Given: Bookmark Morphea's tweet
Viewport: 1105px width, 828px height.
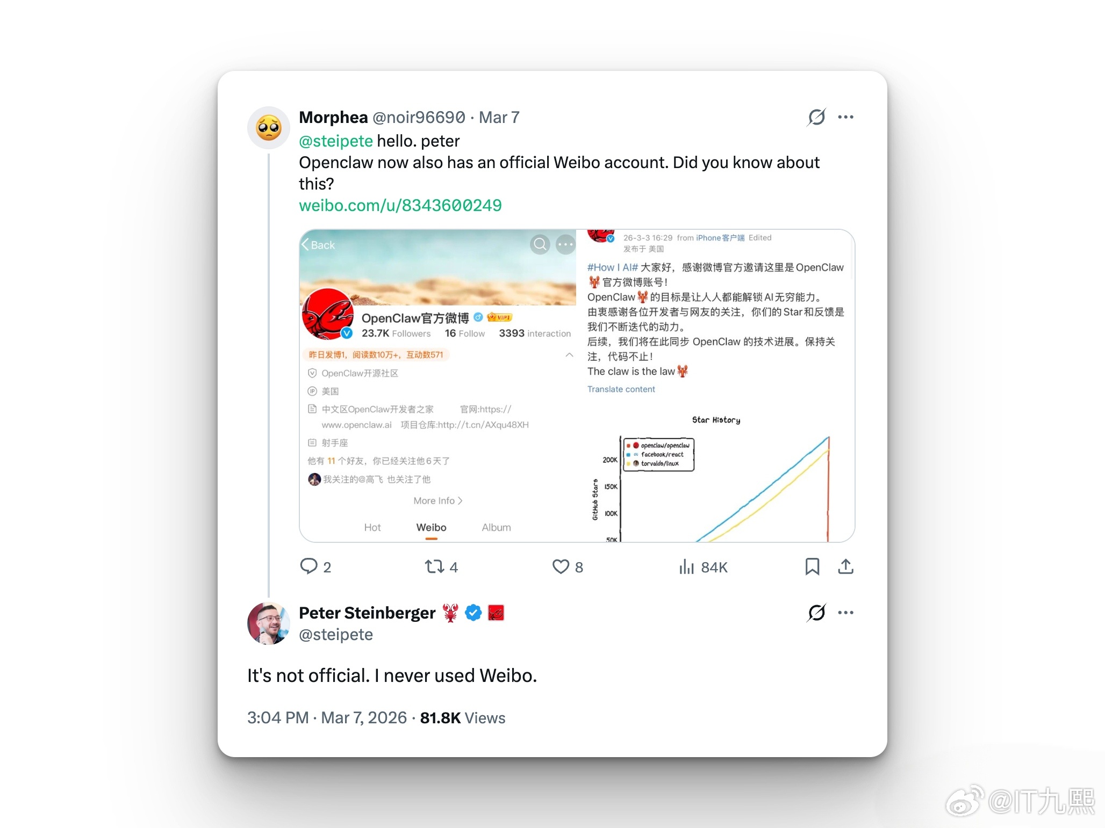Looking at the screenshot, I should click(x=812, y=566).
